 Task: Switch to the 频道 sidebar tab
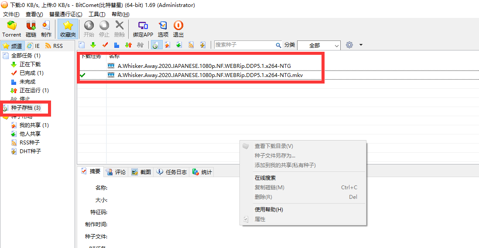pyautogui.click(x=13, y=46)
